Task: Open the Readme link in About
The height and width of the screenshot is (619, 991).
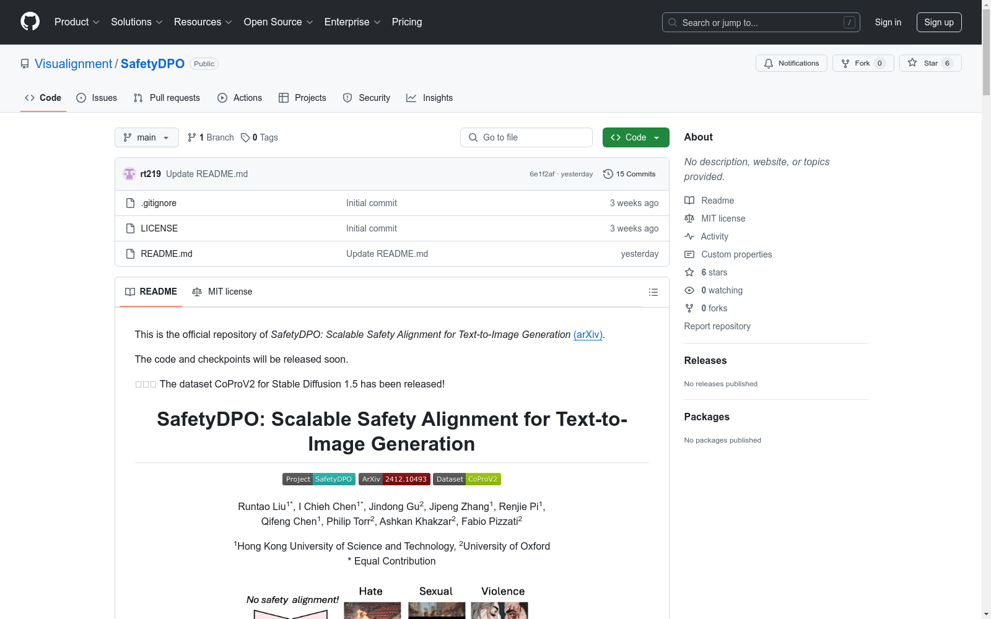Action: 709,201
